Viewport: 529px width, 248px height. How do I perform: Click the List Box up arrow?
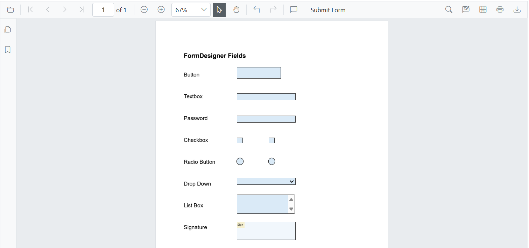coord(291,200)
